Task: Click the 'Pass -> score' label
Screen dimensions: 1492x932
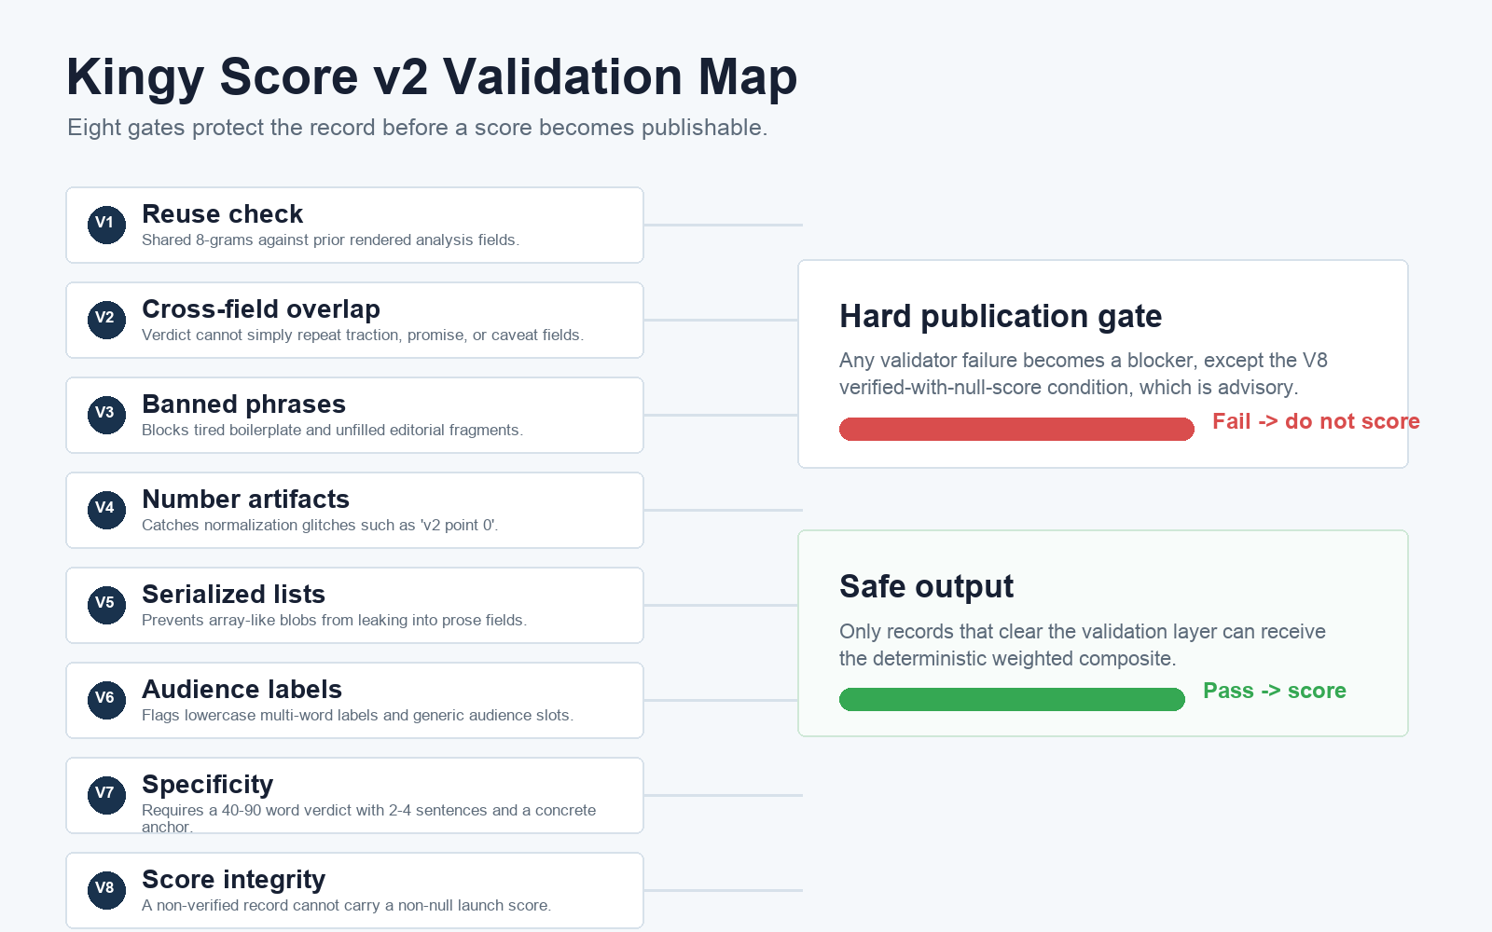Action: [x=1275, y=691]
